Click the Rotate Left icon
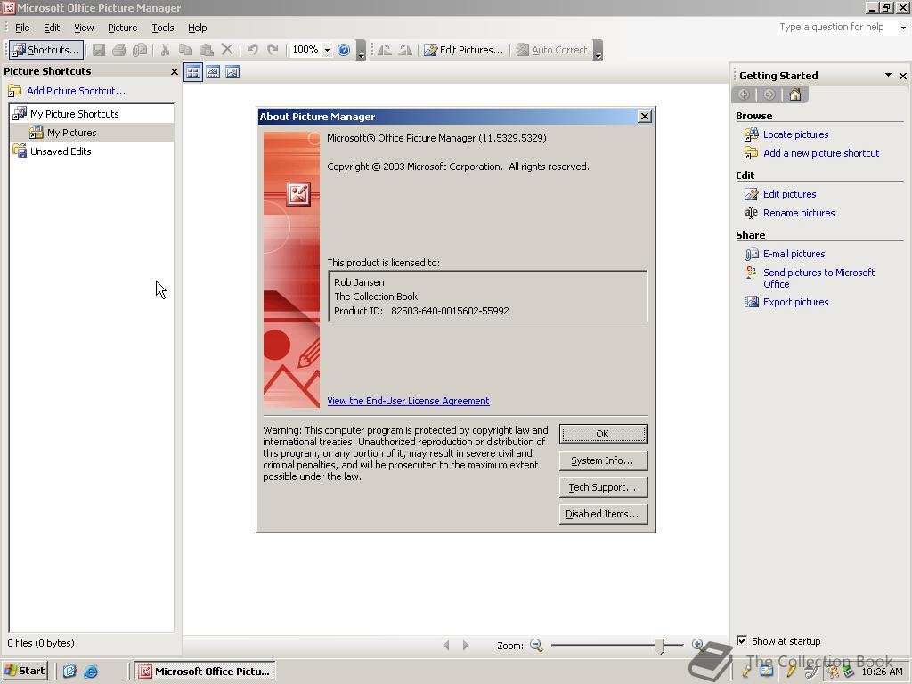This screenshot has width=912, height=684. 385,50
